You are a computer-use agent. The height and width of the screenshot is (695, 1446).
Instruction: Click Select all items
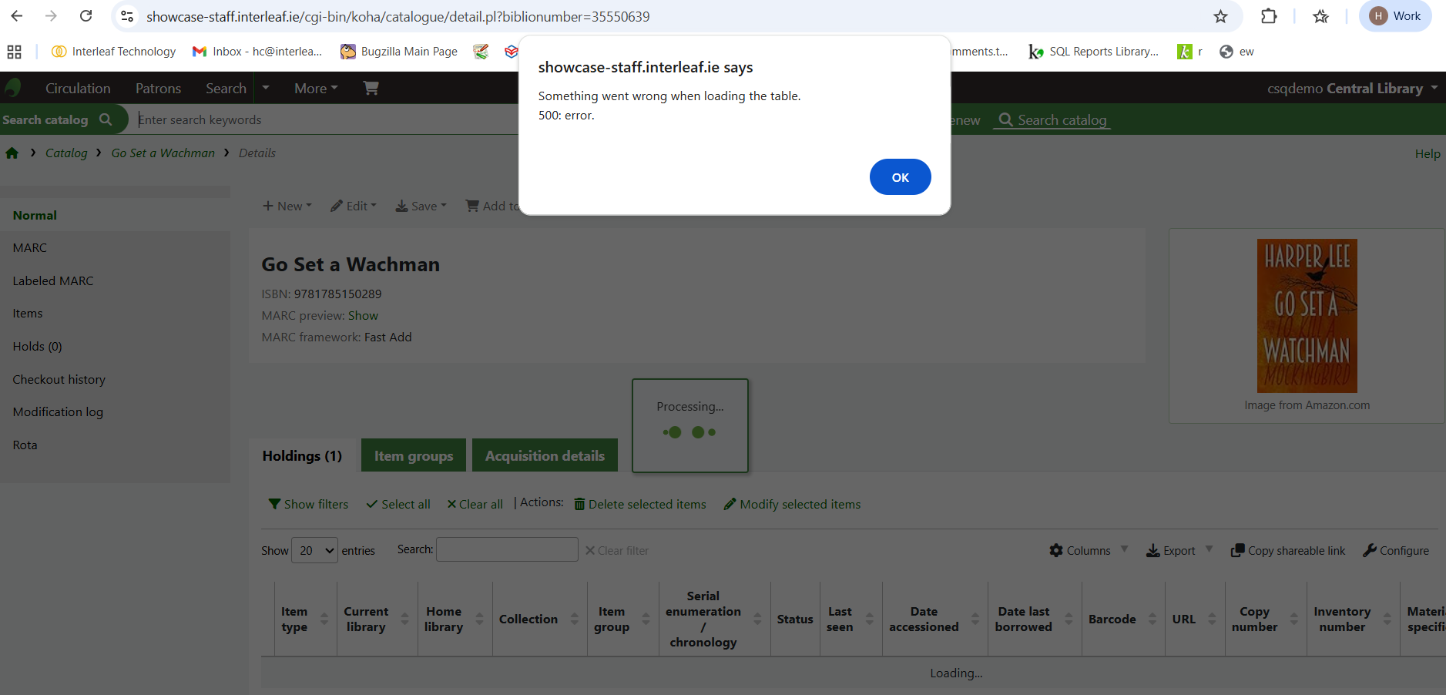tap(398, 504)
